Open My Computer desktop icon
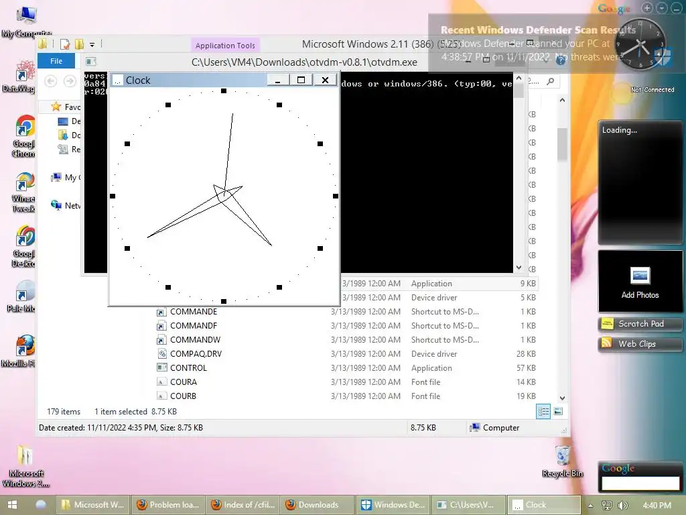 [25, 22]
